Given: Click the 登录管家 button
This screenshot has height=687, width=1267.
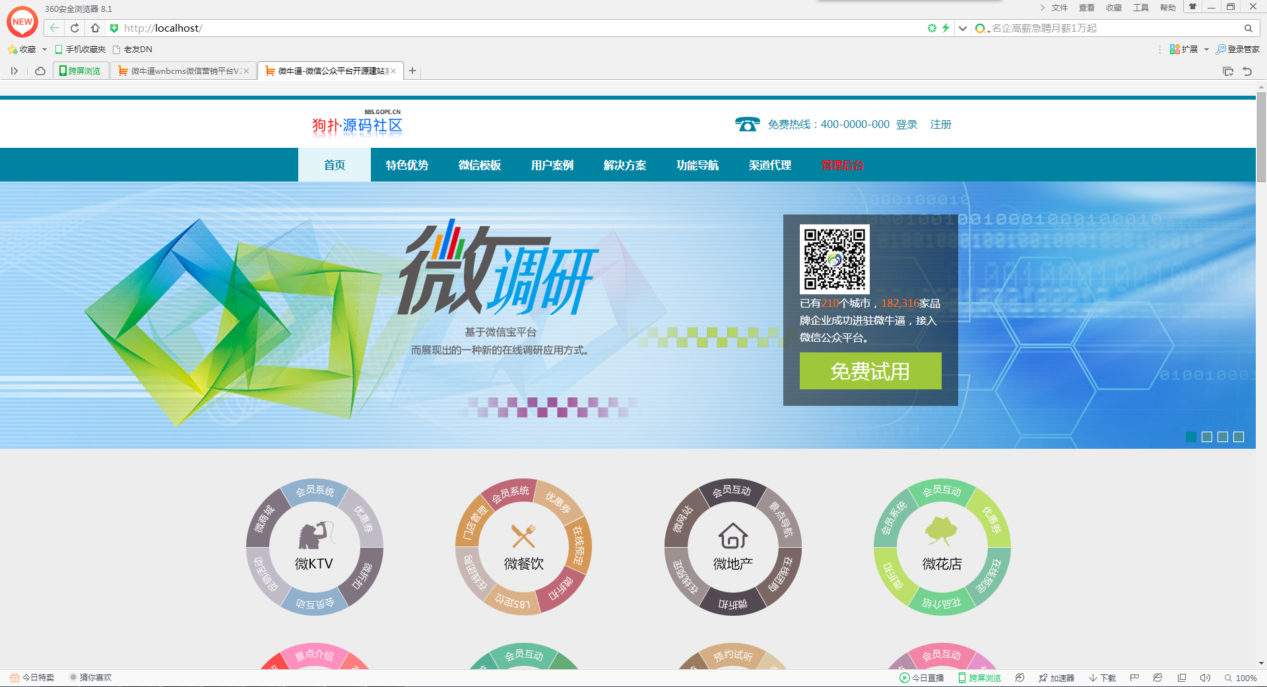Looking at the screenshot, I should point(1238,49).
